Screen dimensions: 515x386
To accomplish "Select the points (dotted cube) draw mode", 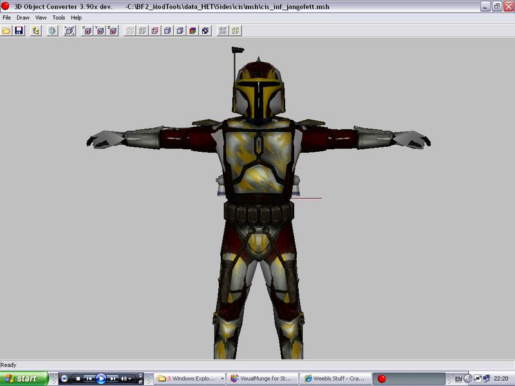I will 130,31.
